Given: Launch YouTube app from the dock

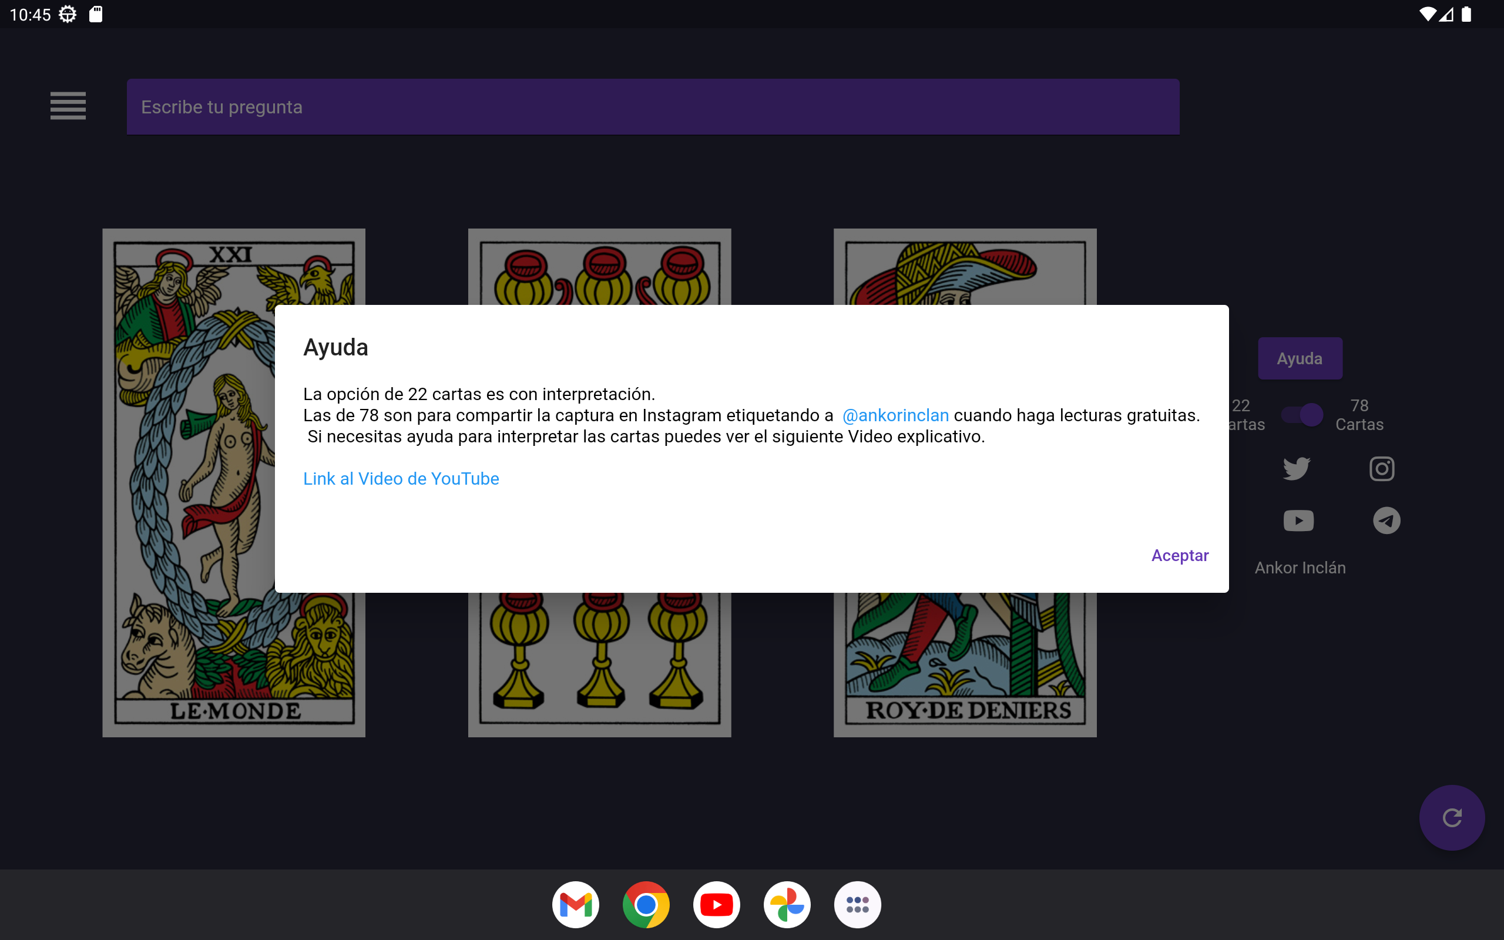Looking at the screenshot, I should (x=716, y=904).
